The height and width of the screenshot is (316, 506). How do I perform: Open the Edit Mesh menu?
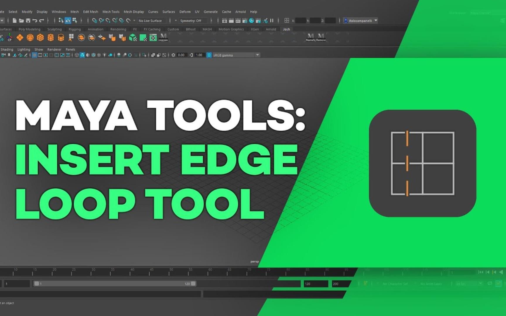[x=90, y=12]
